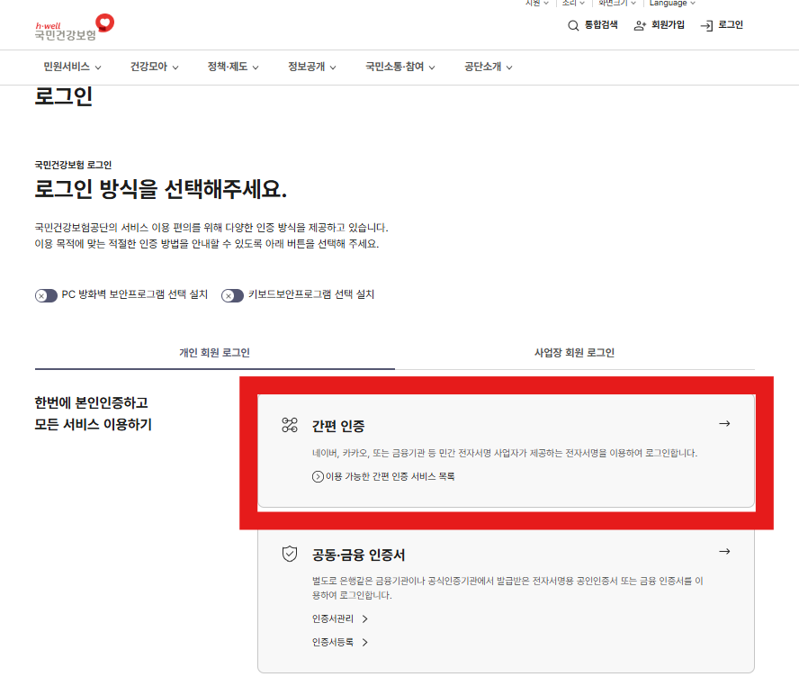Click the 국민건강보험 로그인 subtitle

[x=73, y=165]
